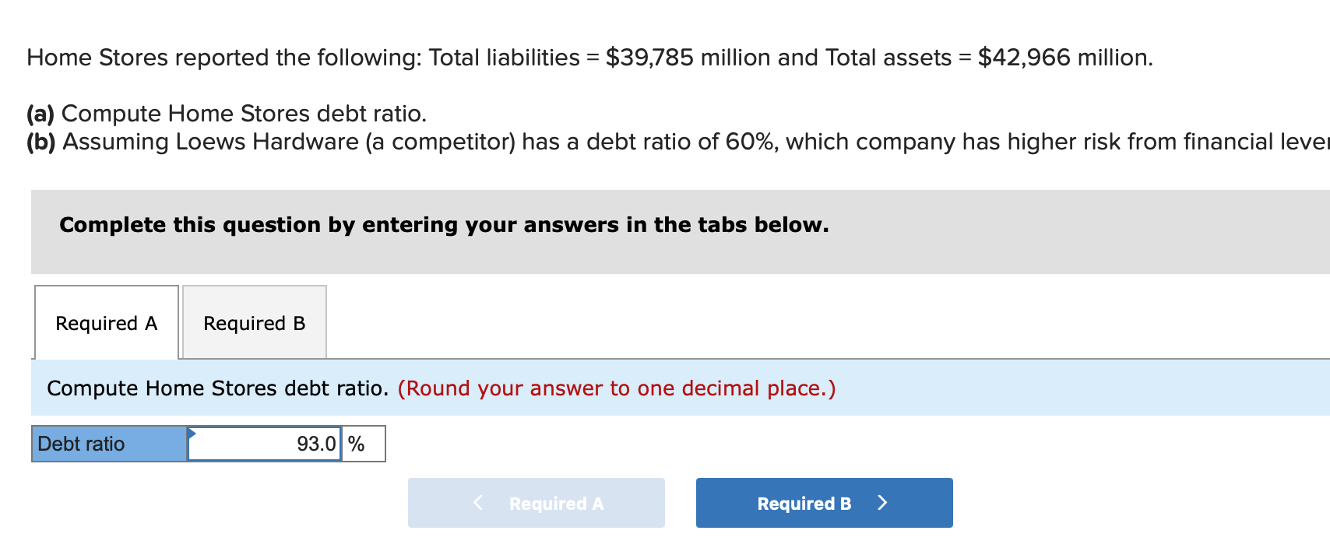Click the percent sign next to the answer
The width and height of the screenshot is (1330, 548).
click(357, 444)
